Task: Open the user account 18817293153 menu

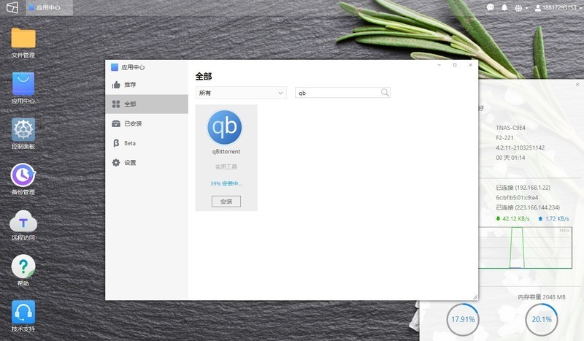Action: click(x=558, y=7)
